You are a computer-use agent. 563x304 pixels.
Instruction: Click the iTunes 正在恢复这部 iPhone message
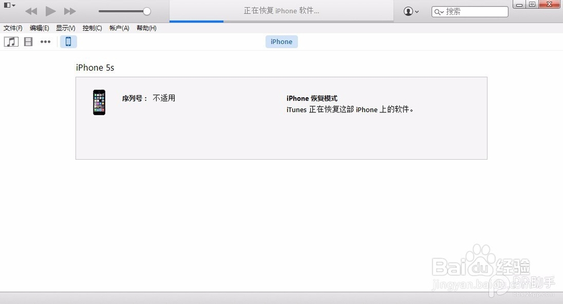(350, 110)
